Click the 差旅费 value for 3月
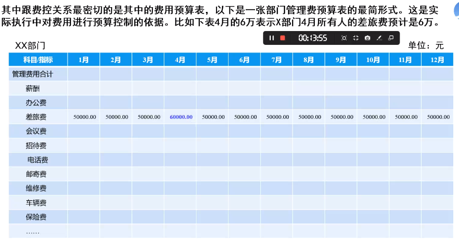This screenshot has width=459, height=243. (149, 117)
